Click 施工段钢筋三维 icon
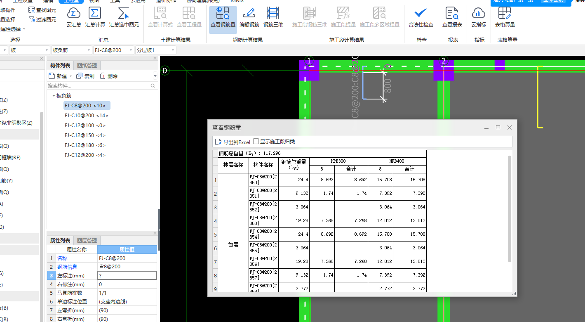585x322 pixels. [310, 14]
